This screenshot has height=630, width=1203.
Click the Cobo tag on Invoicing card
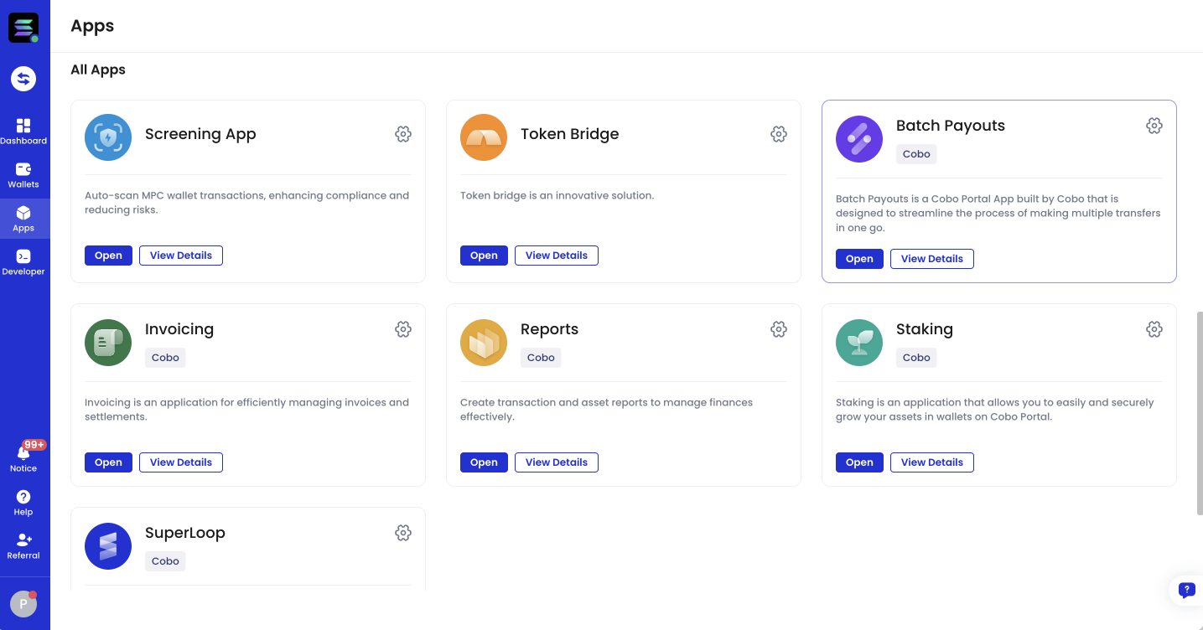pos(165,357)
